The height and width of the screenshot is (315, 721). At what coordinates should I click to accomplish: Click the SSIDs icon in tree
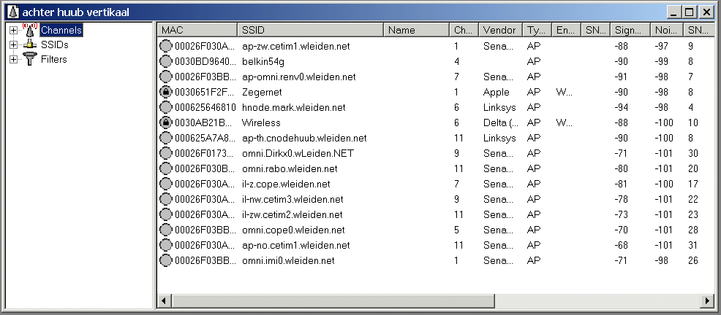(30, 44)
